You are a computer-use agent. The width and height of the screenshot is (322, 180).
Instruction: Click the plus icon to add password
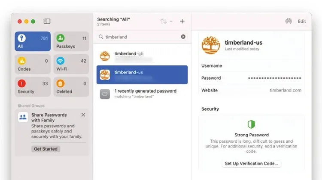pos(182,21)
